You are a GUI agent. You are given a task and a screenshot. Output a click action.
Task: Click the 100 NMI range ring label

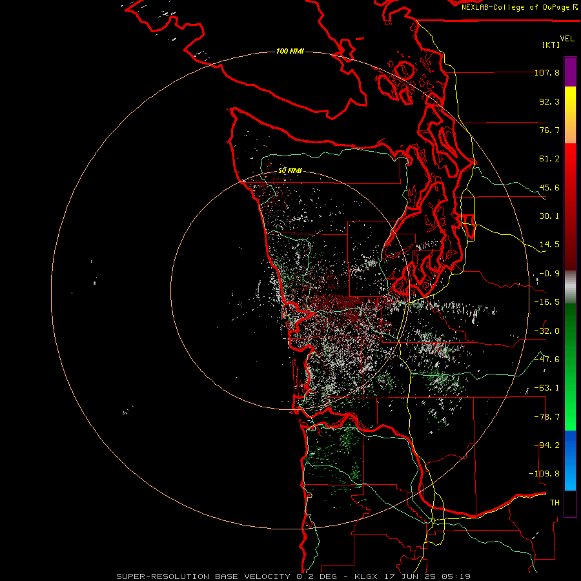pyautogui.click(x=290, y=51)
